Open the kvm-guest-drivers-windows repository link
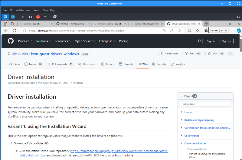Image resolution: width=242 pixels, height=160 pixels. click(55, 54)
